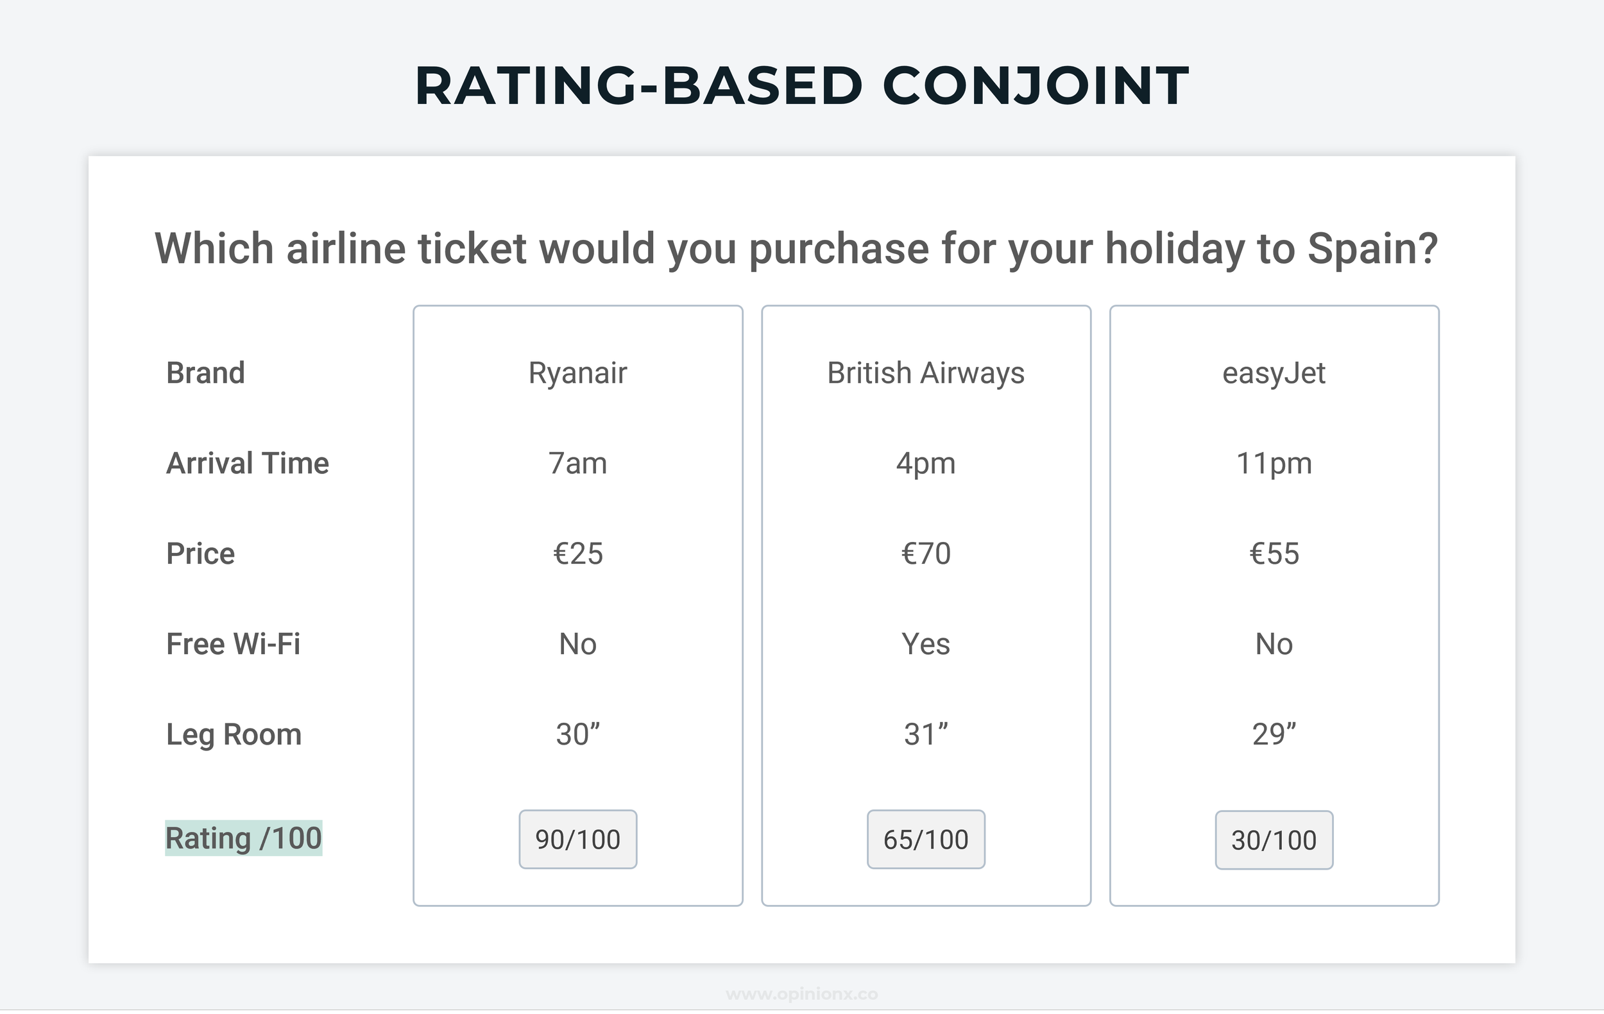Click the 11pm arrival time

(1274, 462)
